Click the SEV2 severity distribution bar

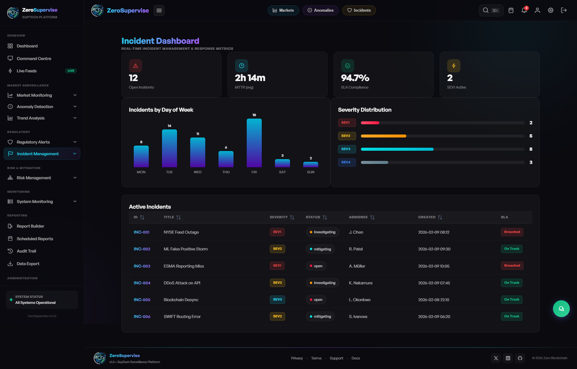tap(442, 136)
